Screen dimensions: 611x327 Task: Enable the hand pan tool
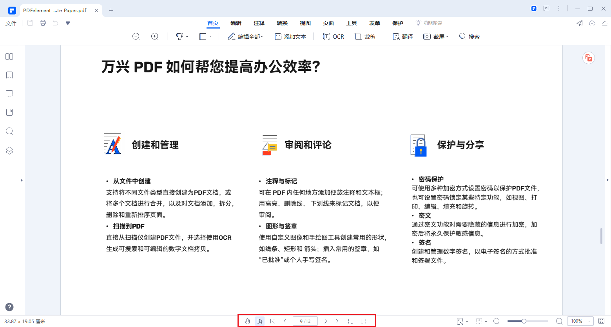[247, 321]
